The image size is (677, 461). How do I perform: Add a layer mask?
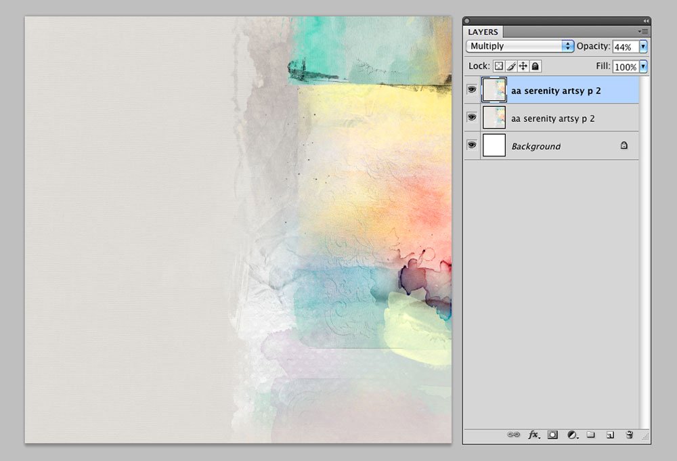tap(552, 435)
